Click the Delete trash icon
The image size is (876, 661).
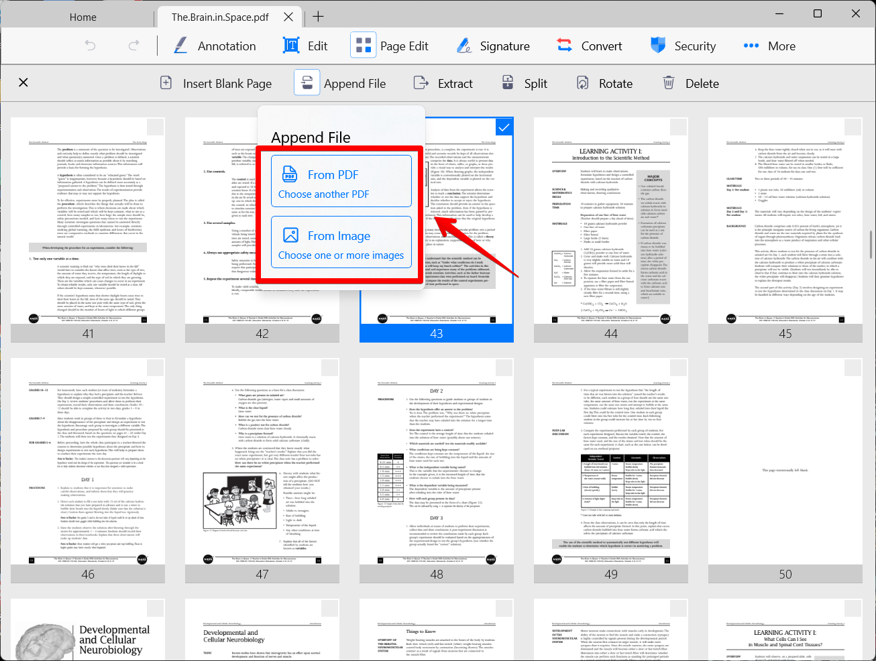point(669,83)
